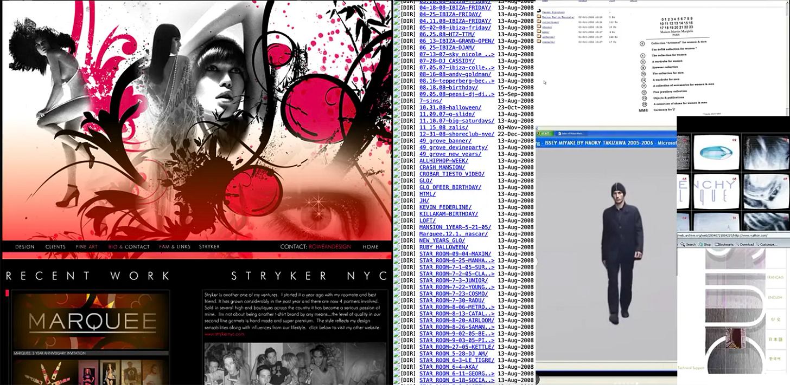Click the folder icon beside contacts/ in Margiela index
The height and width of the screenshot is (385, 790).
(539, 42)
